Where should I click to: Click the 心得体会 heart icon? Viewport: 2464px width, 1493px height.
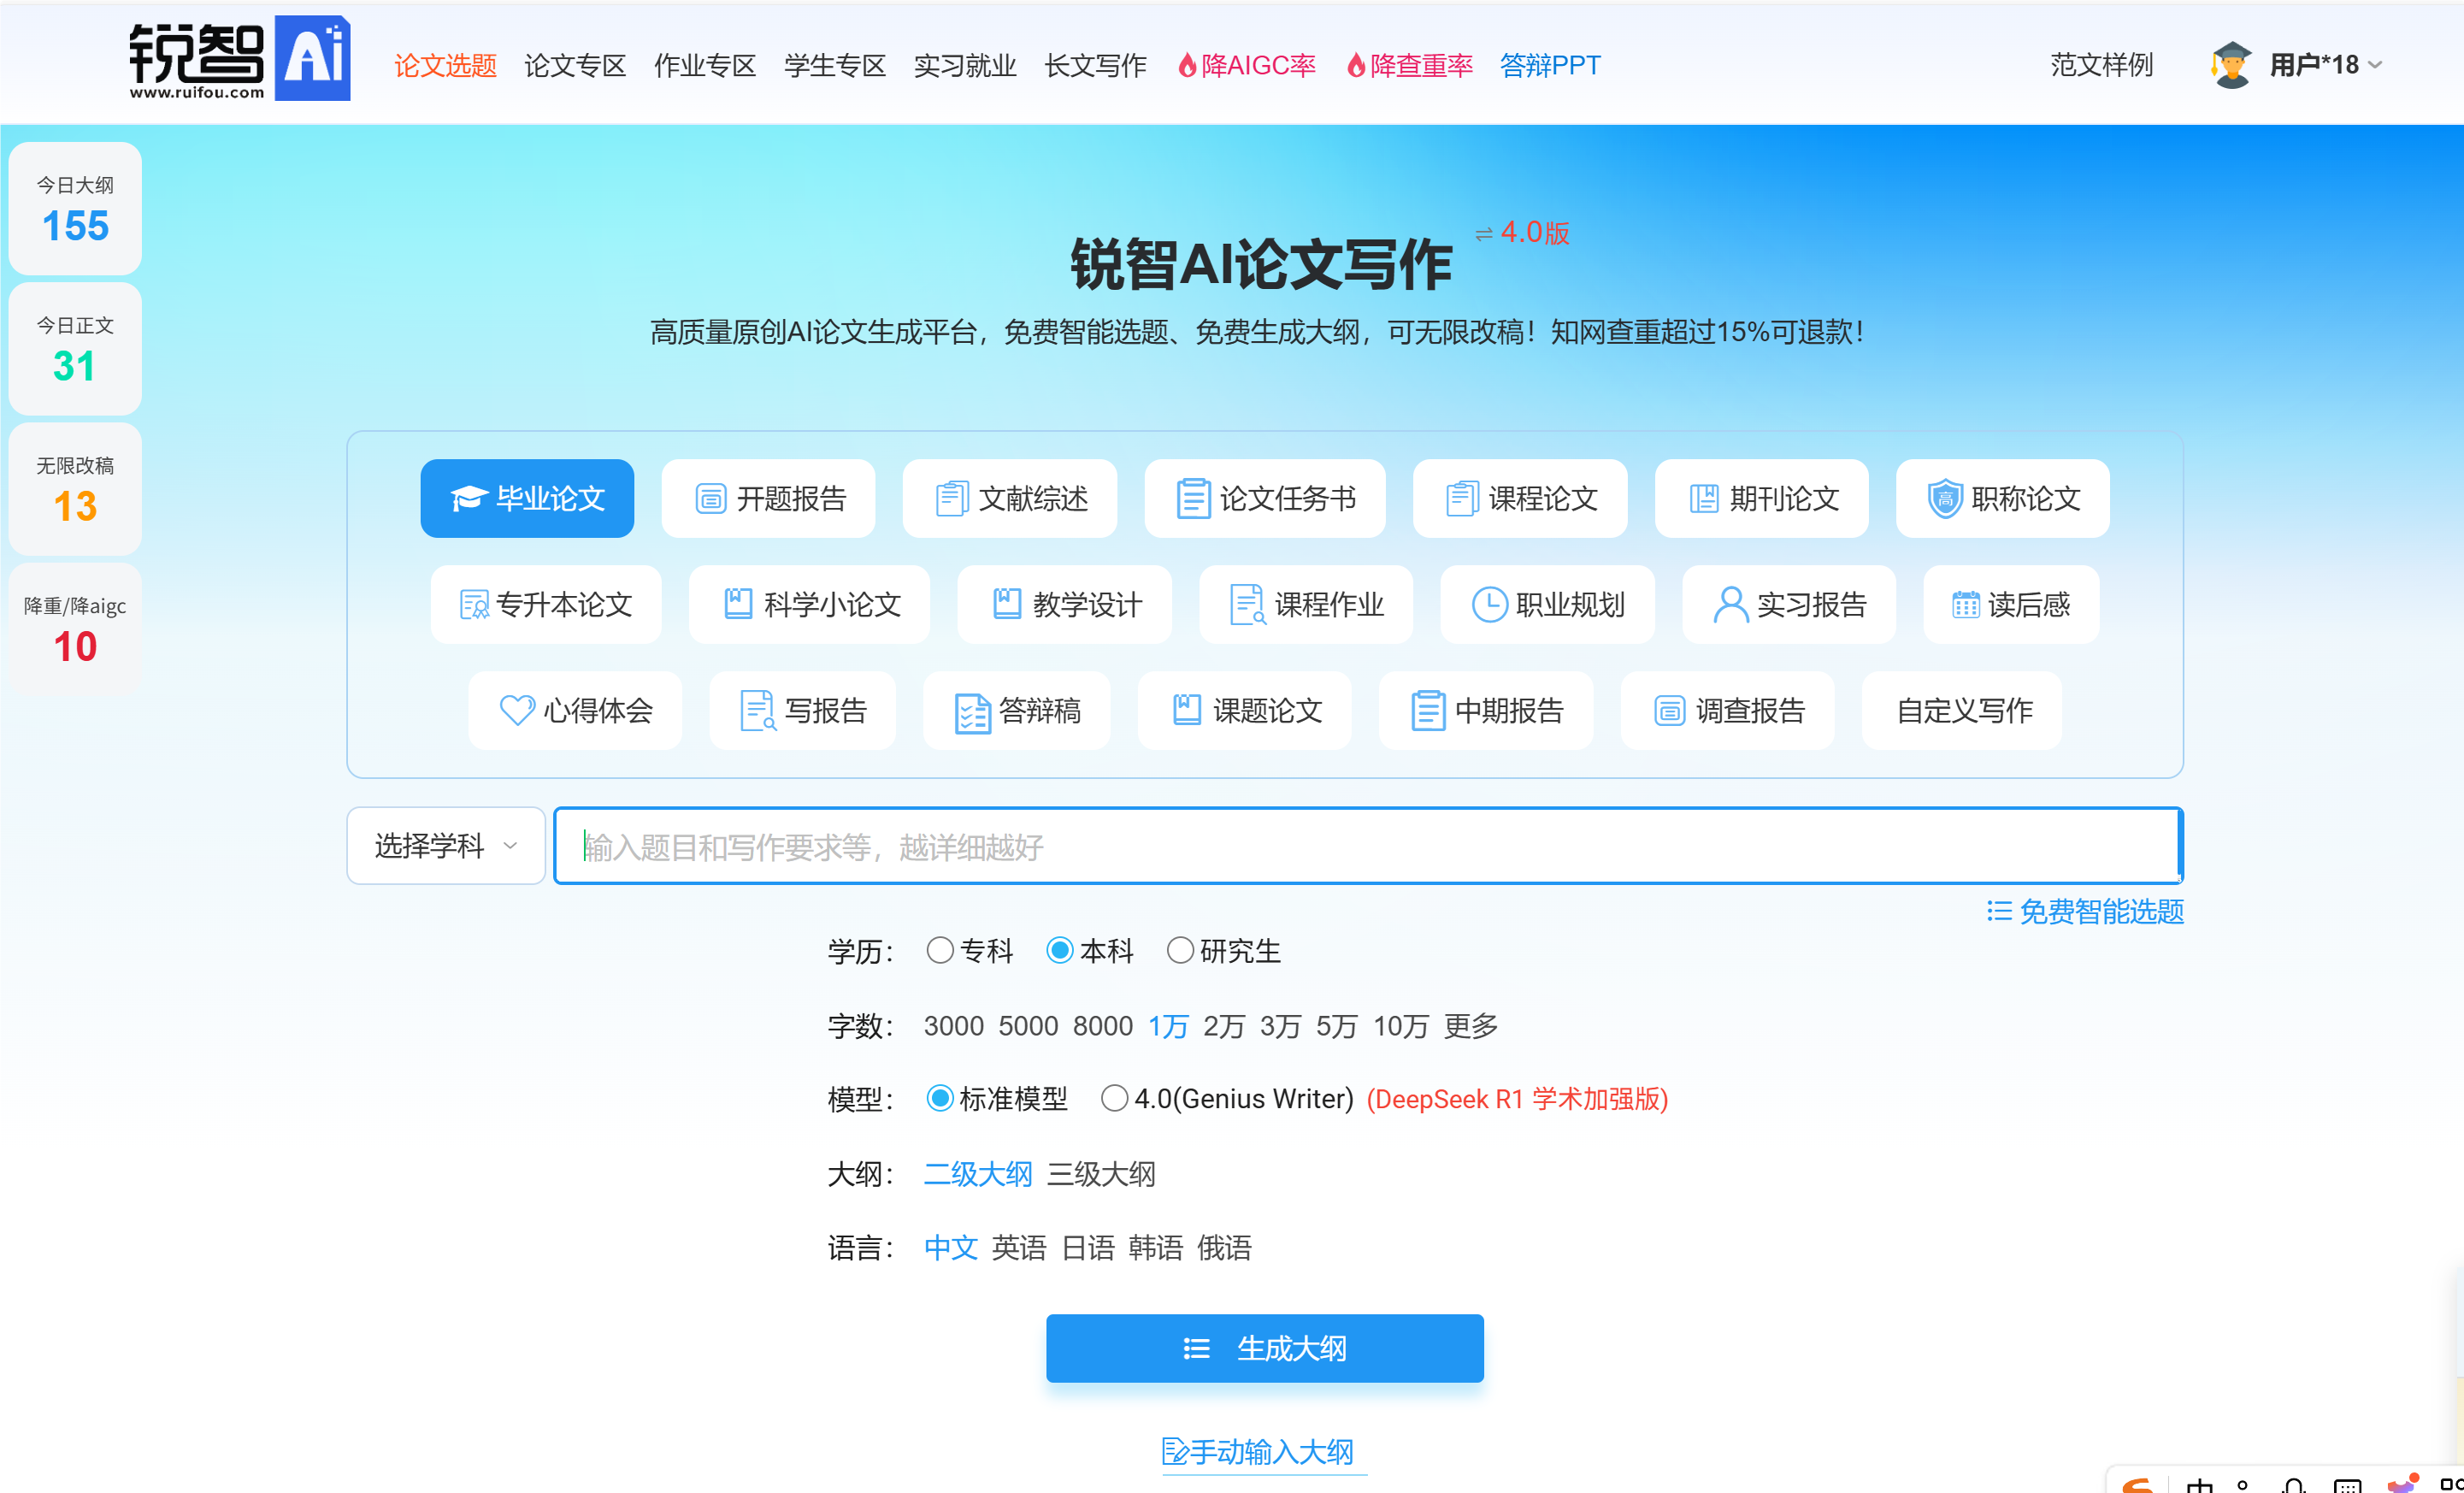(517, 711)
